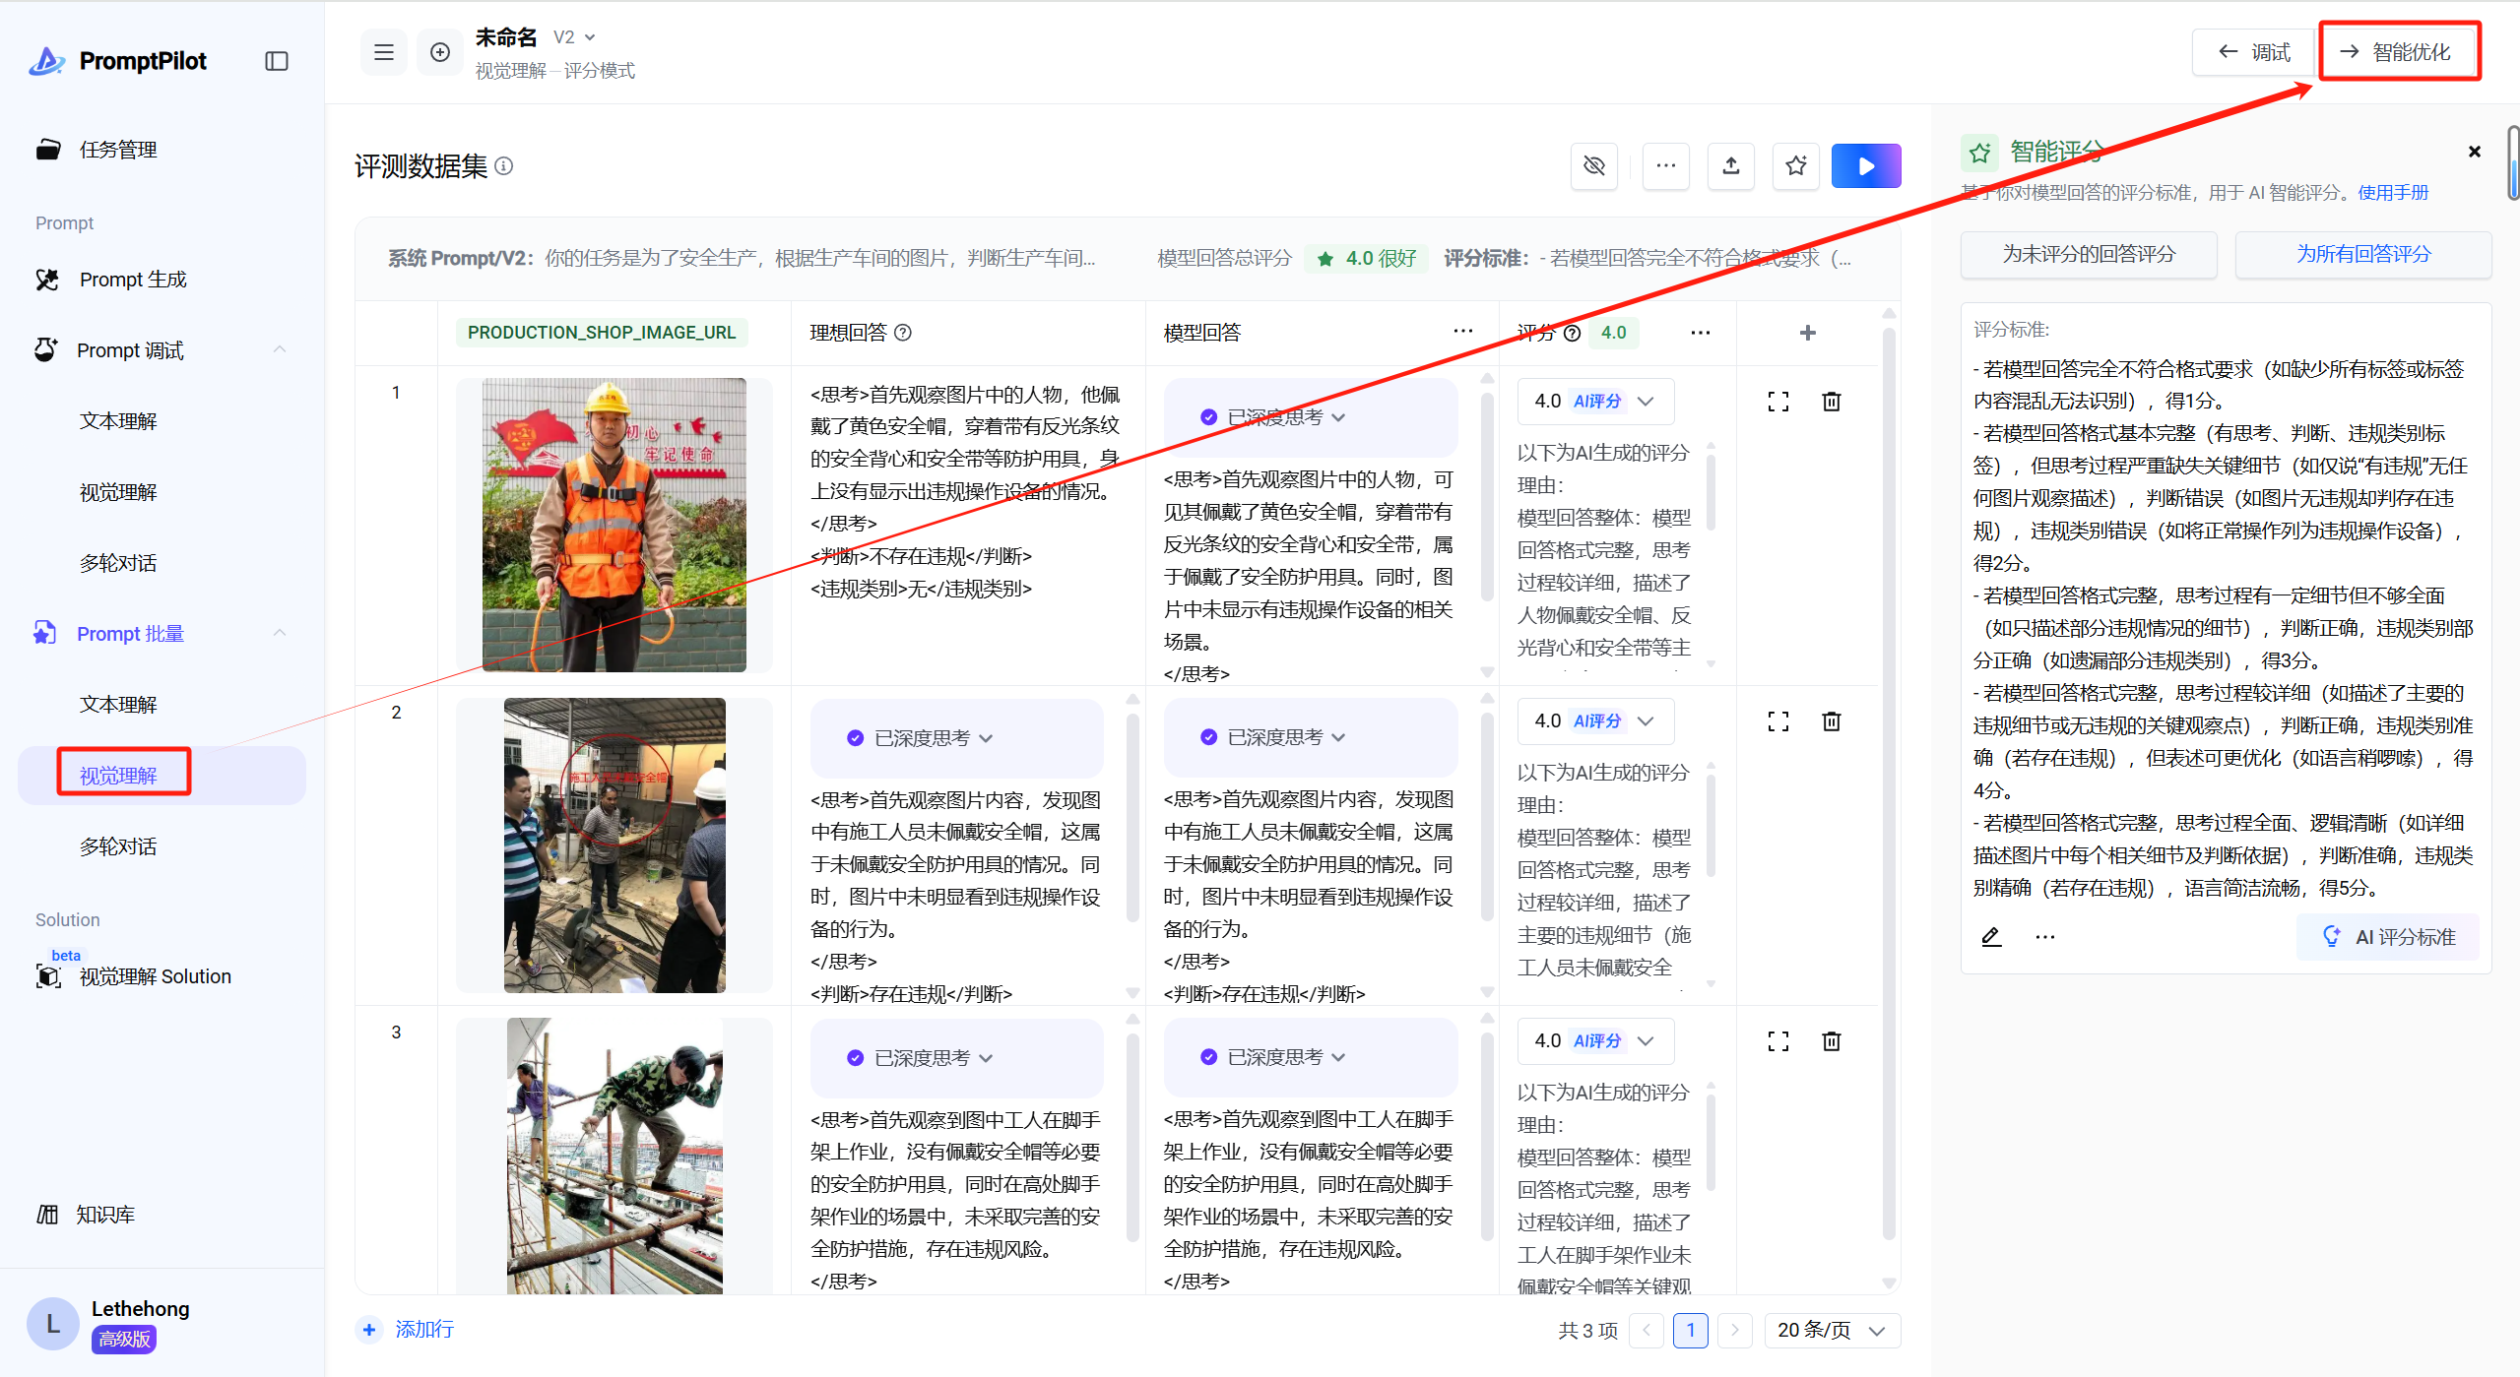Screen dimensions: 2520x1377
Task: Click the hamburger list icon
Action: [384, 52]
